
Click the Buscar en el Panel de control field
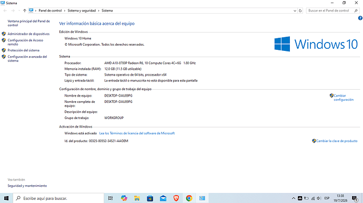coord(332,10)
